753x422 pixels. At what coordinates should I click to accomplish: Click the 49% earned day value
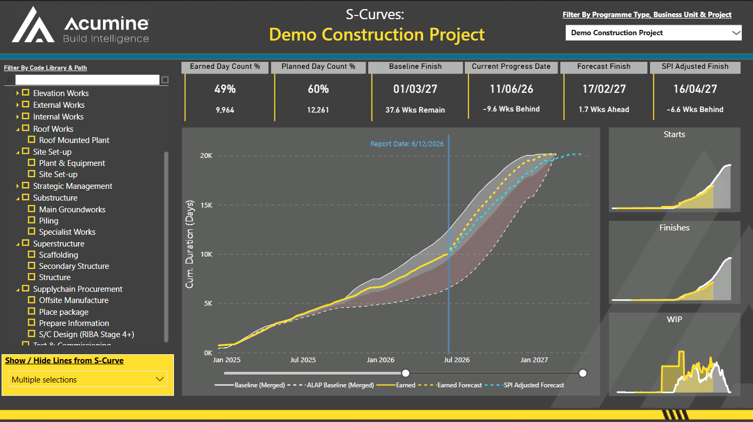tap(225, 89)
